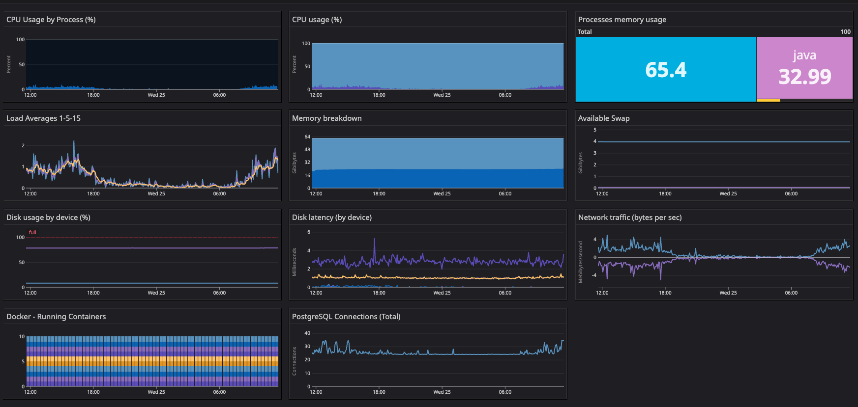Click Network traffic (bytes per sec) title

[630, 217]
